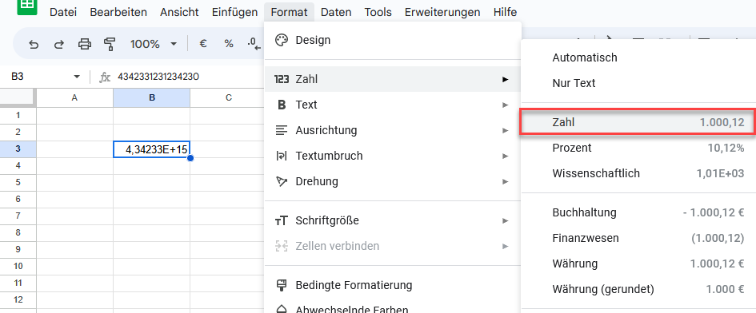Open the Bearbeiten menu
Screen dimensions: 756x313
click(118, 12)
